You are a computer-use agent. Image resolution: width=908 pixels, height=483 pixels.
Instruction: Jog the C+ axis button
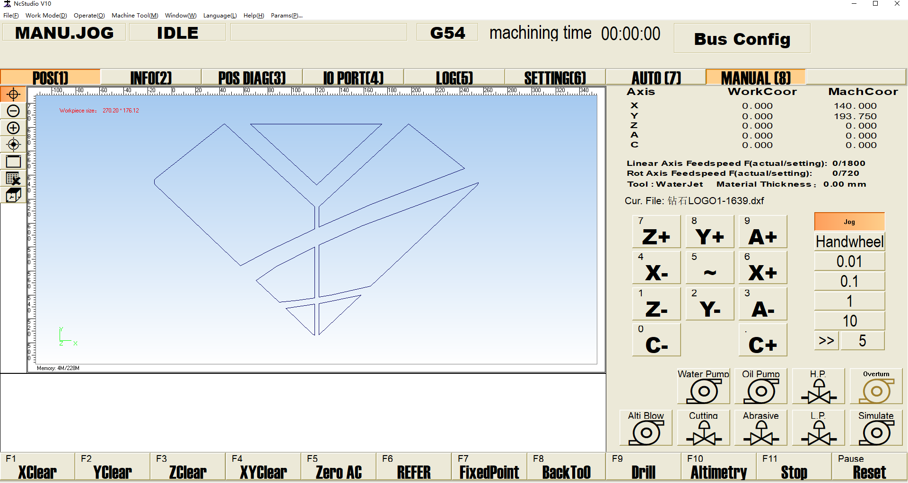tap(763, 340)
